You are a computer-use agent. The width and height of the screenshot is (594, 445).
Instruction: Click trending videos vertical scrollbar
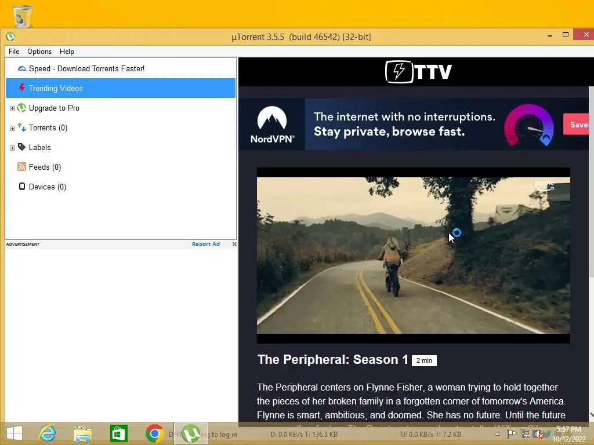click(591, 181)
